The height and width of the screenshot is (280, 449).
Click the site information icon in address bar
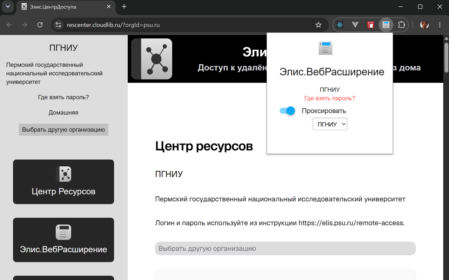pos(59,25)
